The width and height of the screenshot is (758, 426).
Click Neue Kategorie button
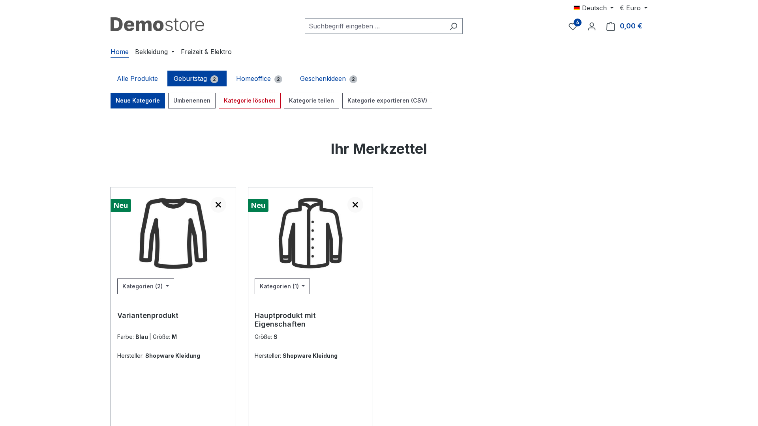[138, 101]
